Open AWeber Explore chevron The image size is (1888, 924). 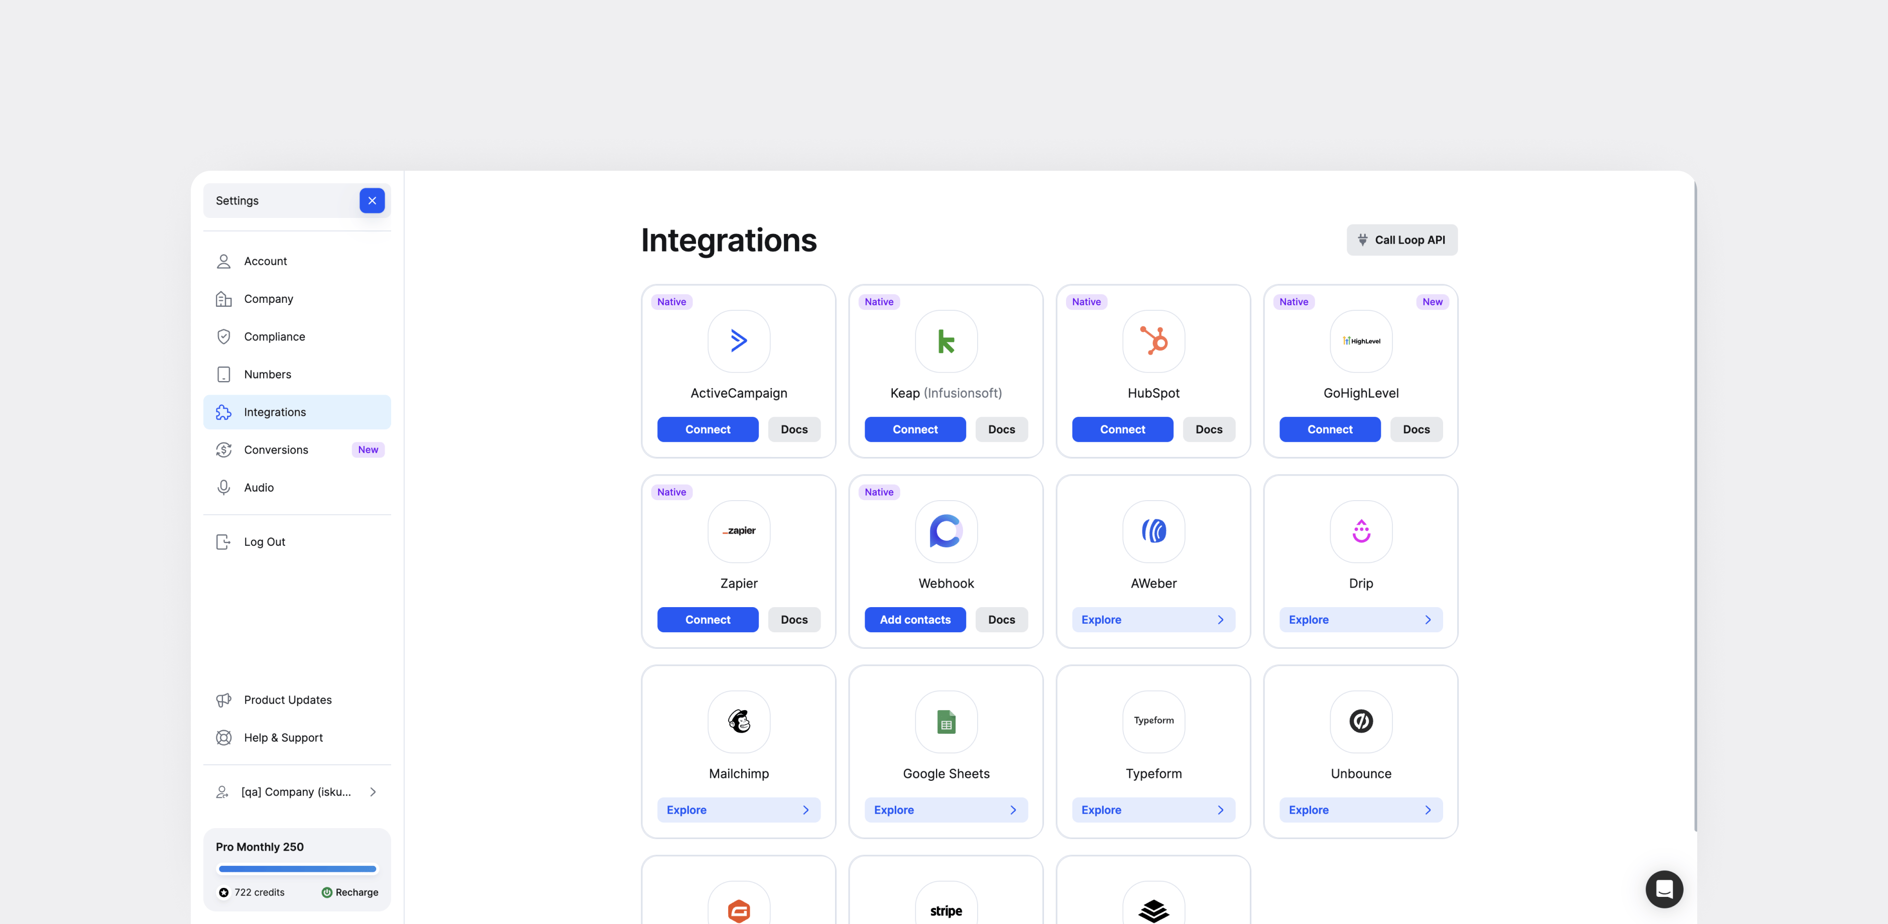click(x=1220, y=620)
